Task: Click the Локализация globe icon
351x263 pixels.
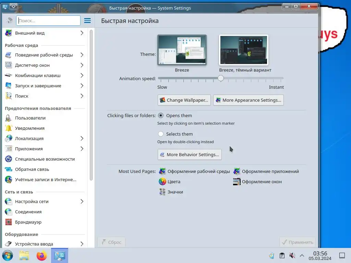Action: pyautogui.click(x=9, y=138)
